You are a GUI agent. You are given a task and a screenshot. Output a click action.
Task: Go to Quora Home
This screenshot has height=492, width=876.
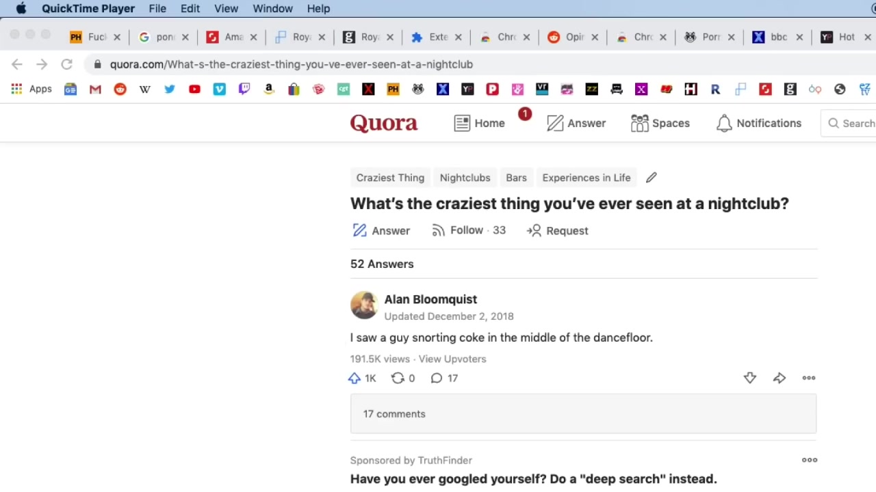pyautogui.click(x=480, y=123)
